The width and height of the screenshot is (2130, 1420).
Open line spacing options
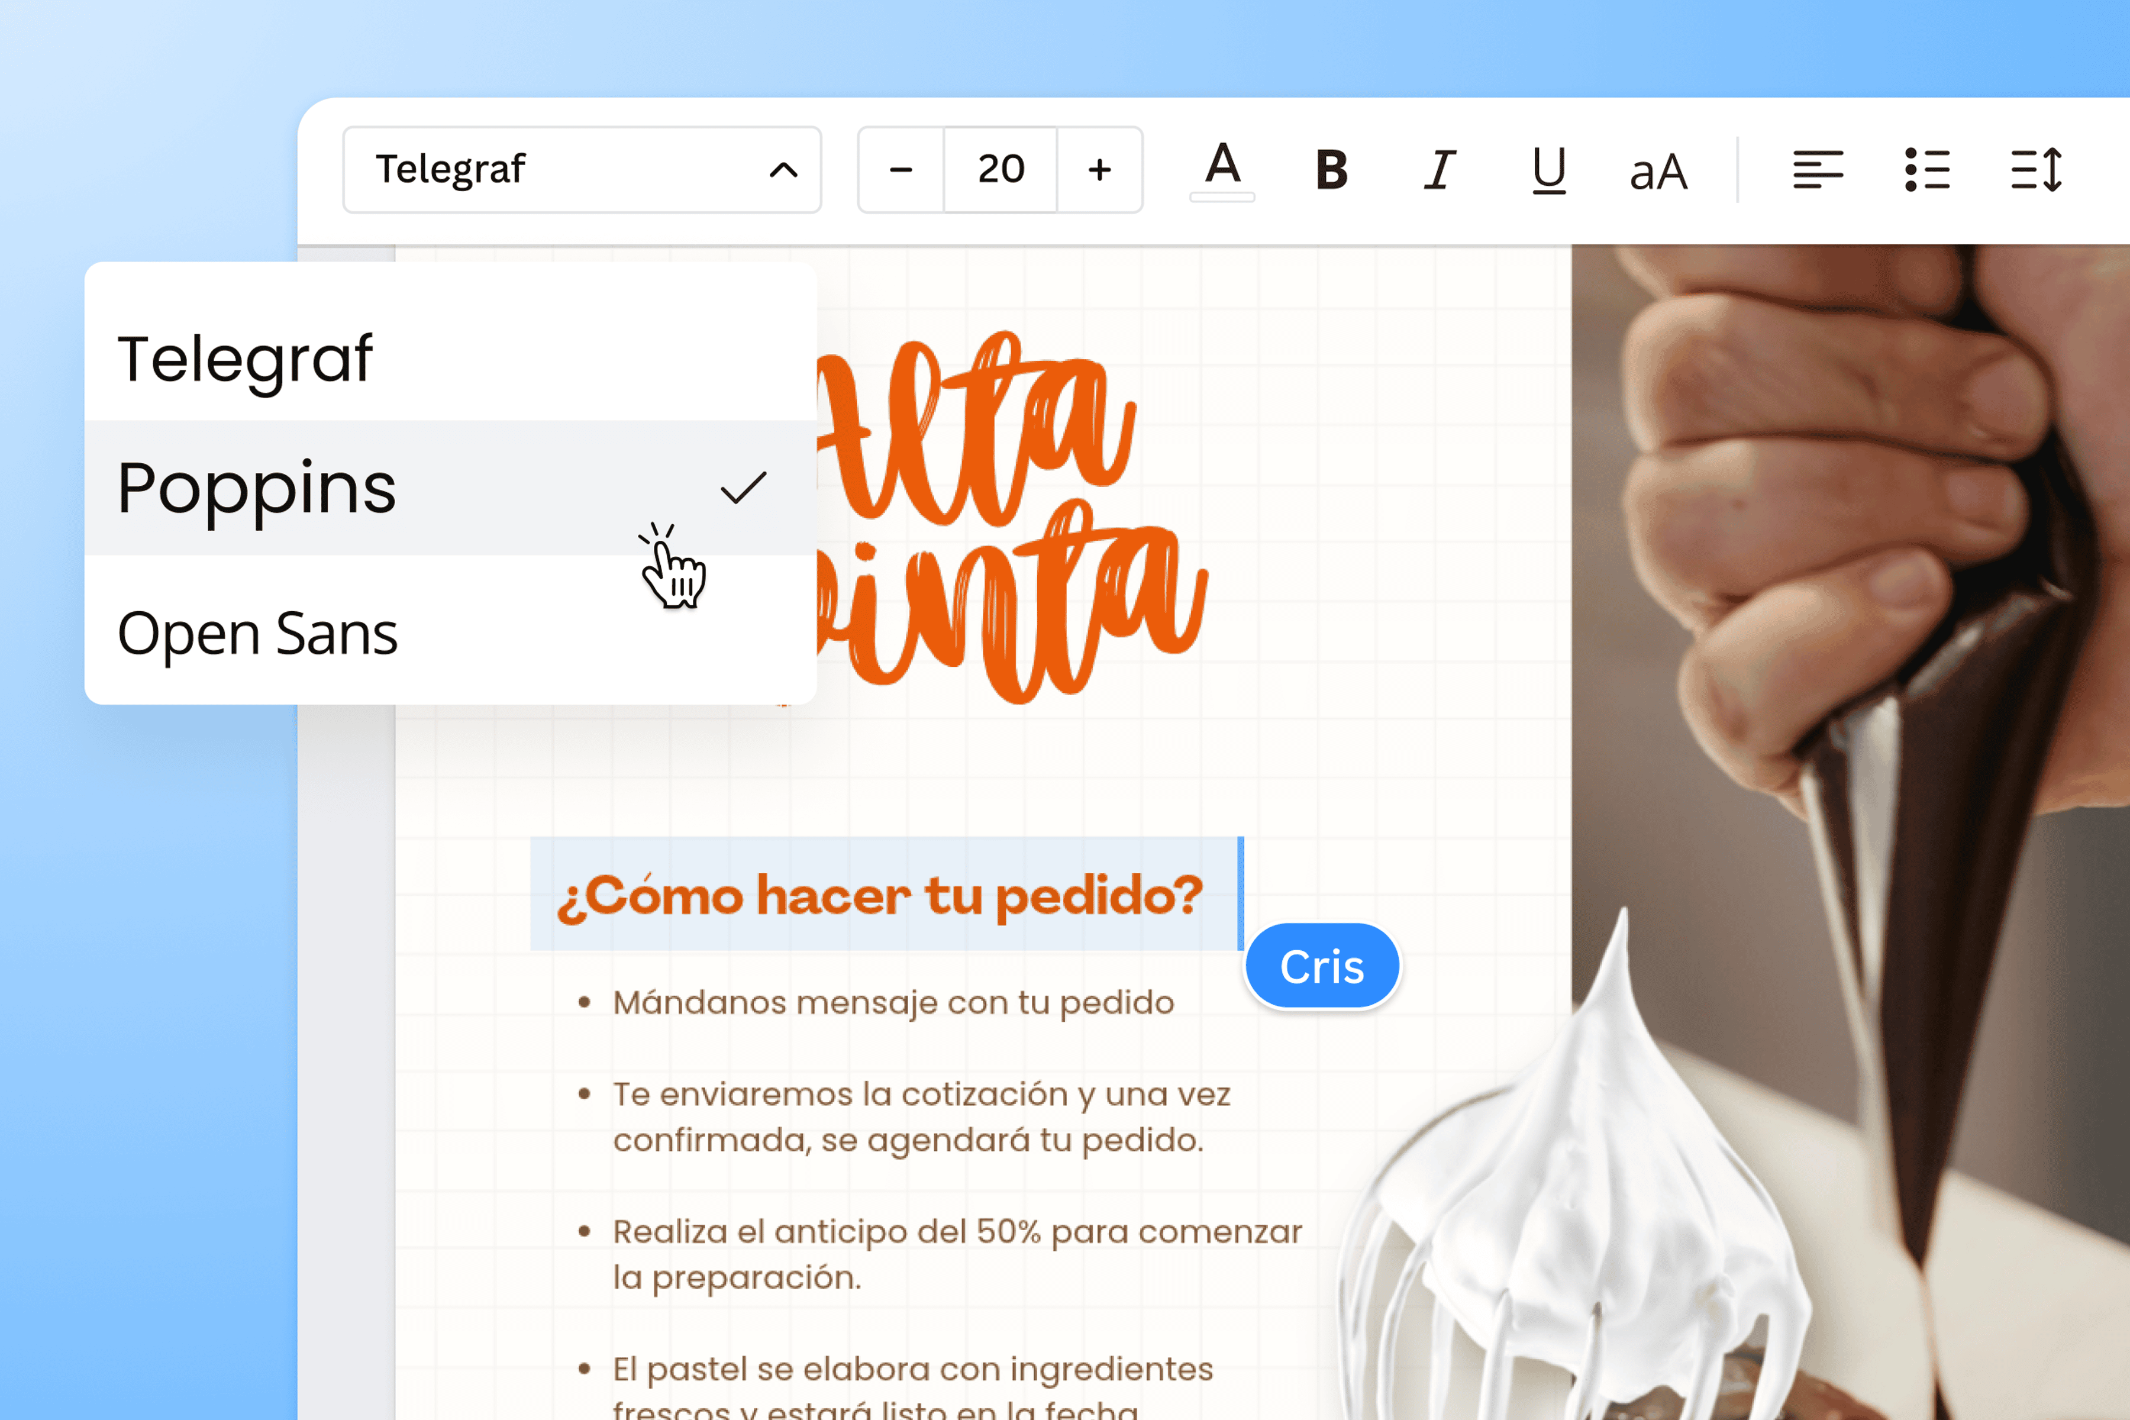2037,169
